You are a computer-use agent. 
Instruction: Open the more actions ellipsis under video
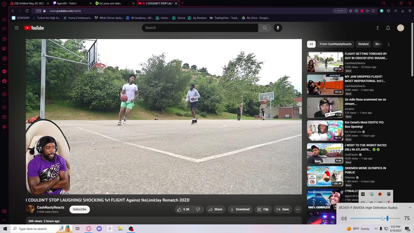pyautogui.click(x=298, y=209)
